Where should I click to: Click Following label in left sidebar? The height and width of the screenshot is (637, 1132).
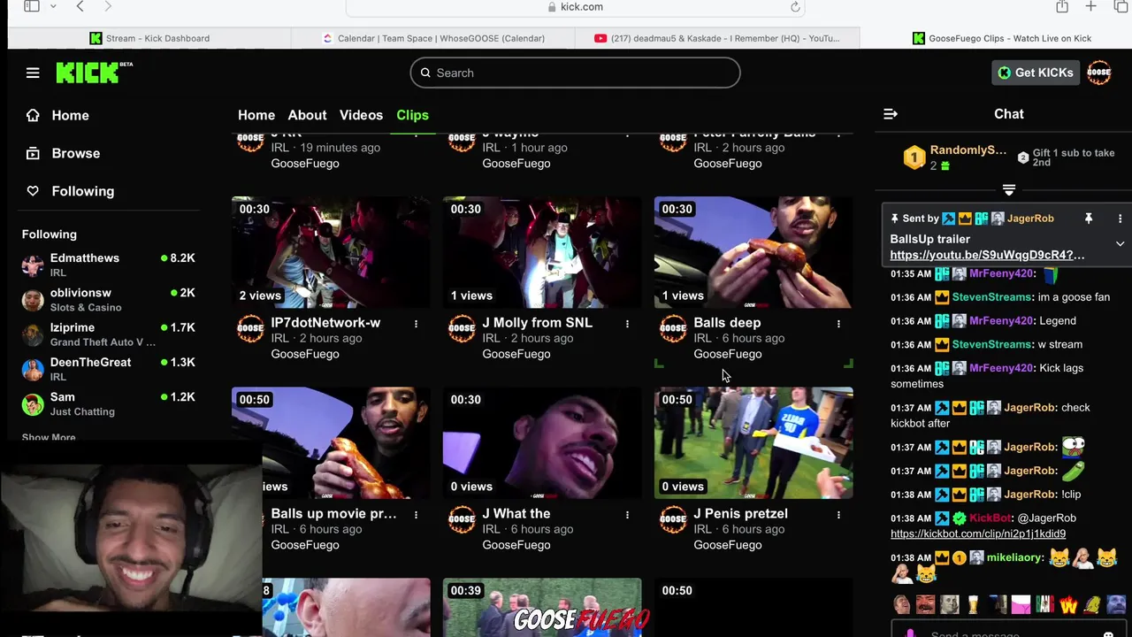click(x=82, y=191)
